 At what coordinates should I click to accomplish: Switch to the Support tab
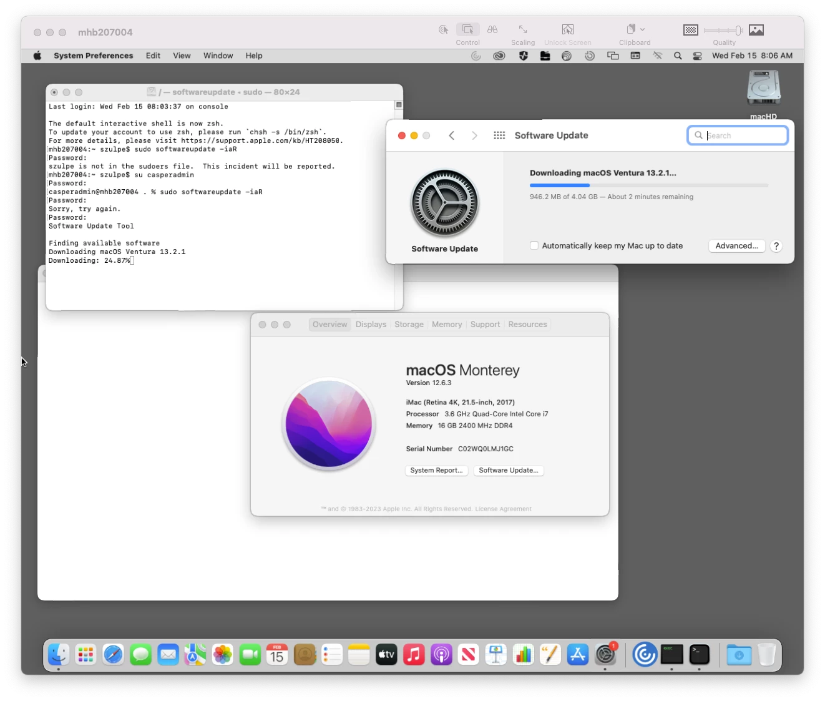[485, 325]
